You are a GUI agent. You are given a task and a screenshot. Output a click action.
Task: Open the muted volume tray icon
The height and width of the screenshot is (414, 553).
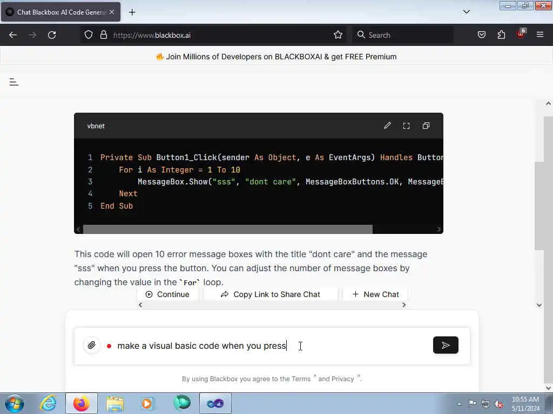(498, 404)
